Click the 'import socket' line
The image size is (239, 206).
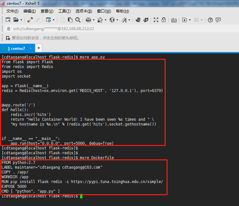(x=16, y=76)
